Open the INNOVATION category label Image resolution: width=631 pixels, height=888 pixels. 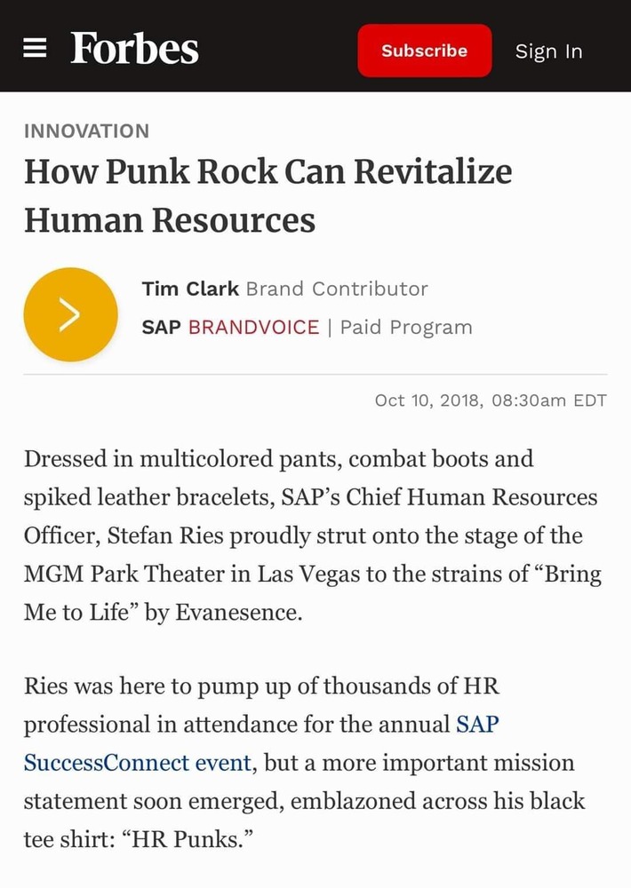point(86,131)
